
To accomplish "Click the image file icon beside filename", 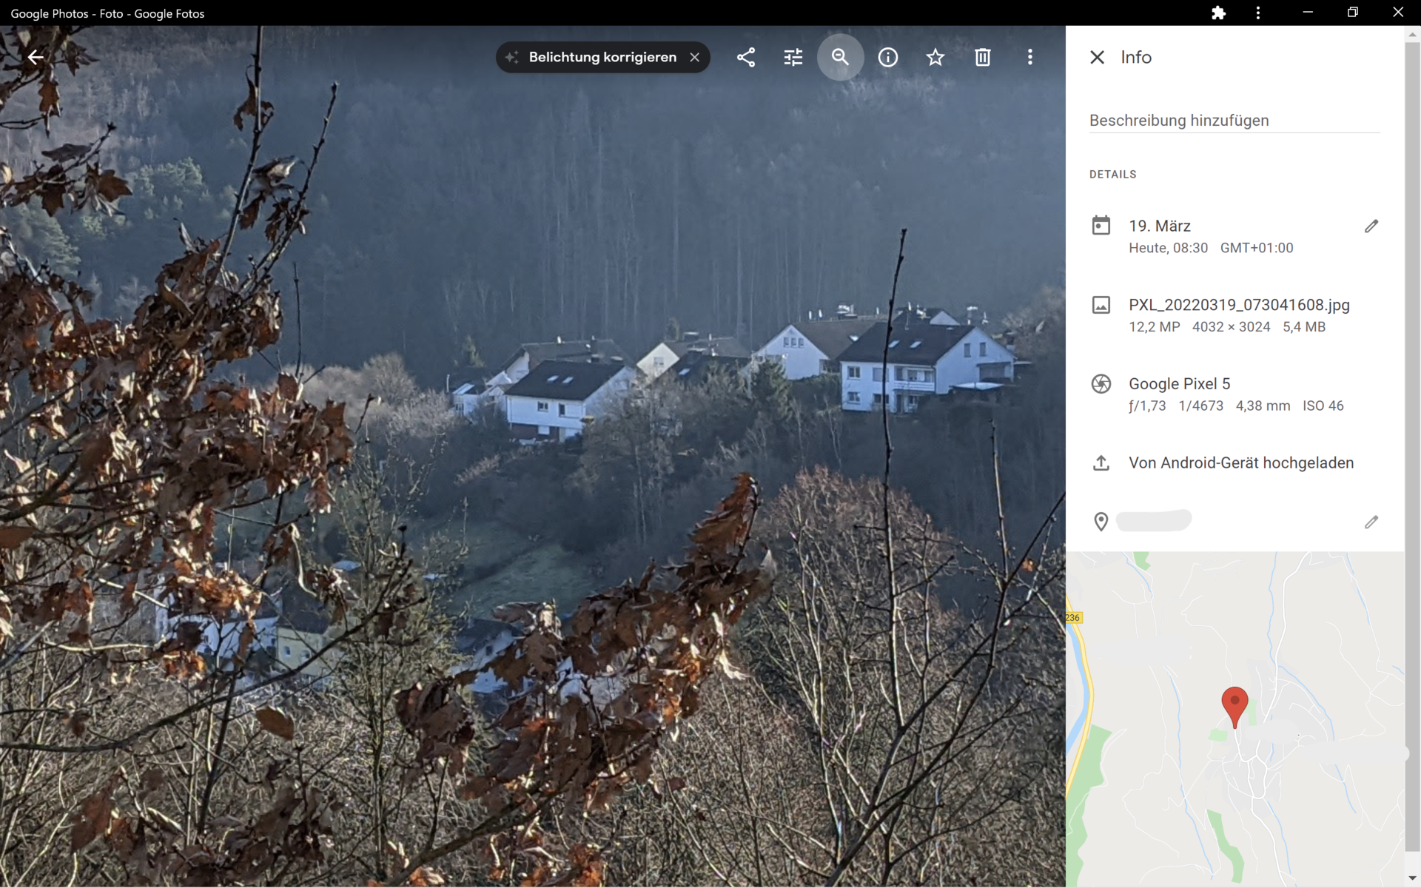I will [1101, 304].
